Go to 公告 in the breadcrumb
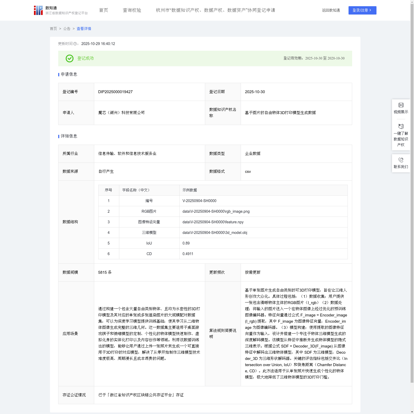Image resolution: width=414 pixels, height=414 pixels. click(x=67, y=29)
